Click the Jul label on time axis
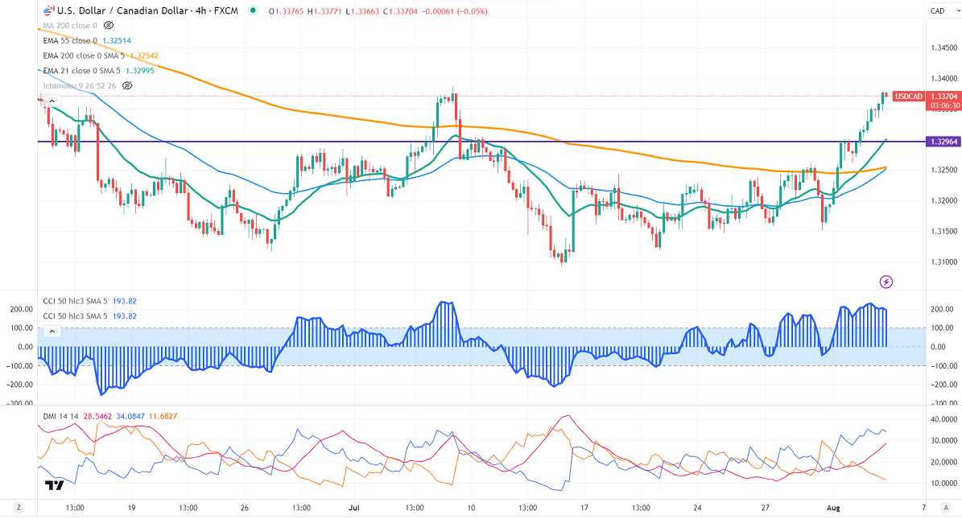 pyautogui.click(x=353, y=508)
